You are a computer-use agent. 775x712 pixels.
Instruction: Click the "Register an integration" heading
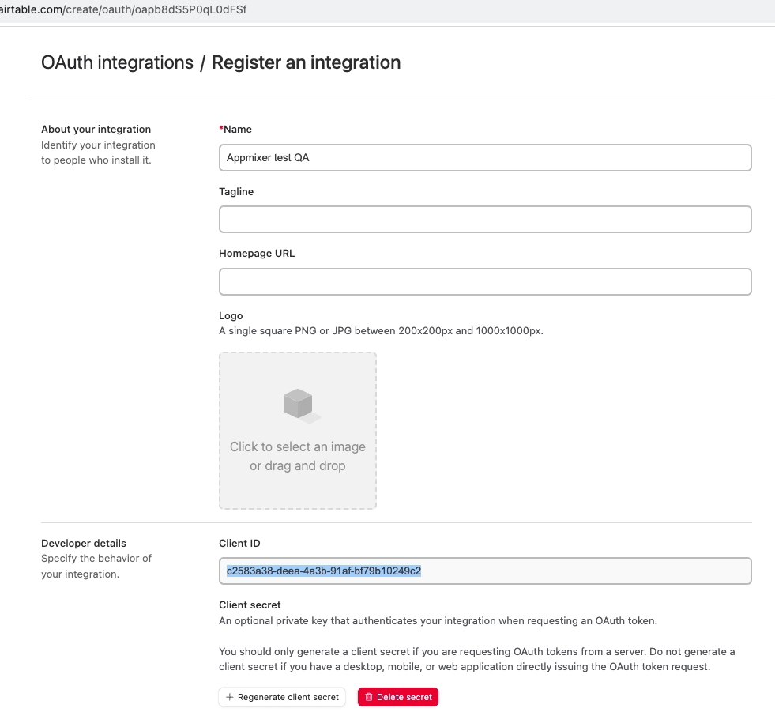click(306, 62)
